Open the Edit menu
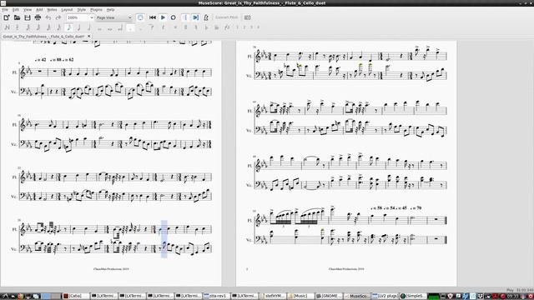The image size is (534, 300). 16,10
